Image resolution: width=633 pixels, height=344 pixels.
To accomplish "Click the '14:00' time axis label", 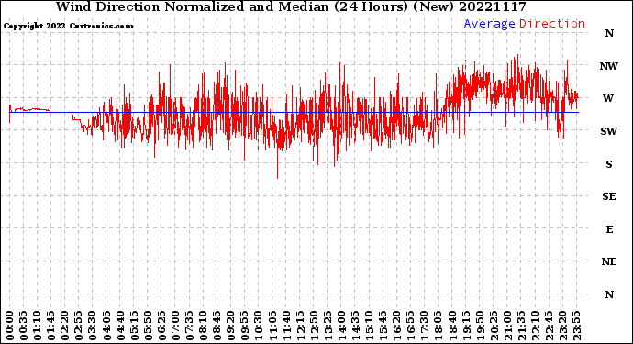I will click(x=341, y=326).
